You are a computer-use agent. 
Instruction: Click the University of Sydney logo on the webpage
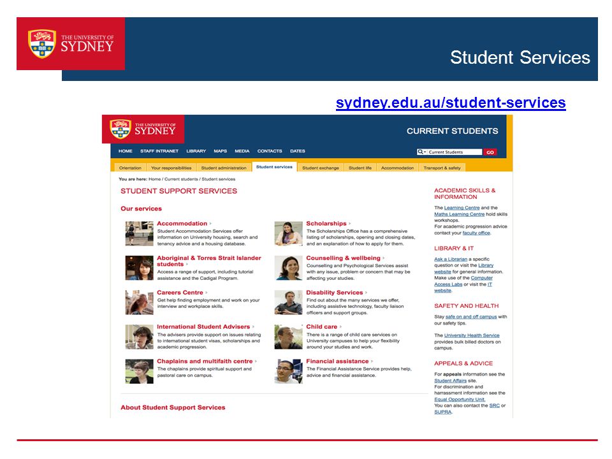click(143, 129)
